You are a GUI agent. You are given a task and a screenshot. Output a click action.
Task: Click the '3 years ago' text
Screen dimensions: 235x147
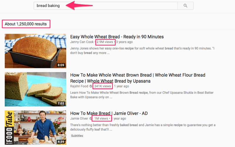[x=124, y=42]
